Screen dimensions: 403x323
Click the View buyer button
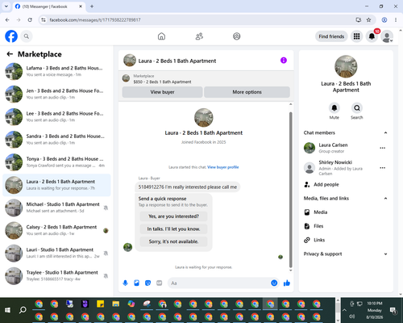[x=162, y=92]
